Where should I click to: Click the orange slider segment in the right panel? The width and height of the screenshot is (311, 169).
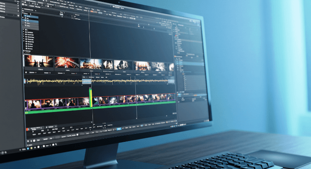pyautogui.click(x=195, y=95)
